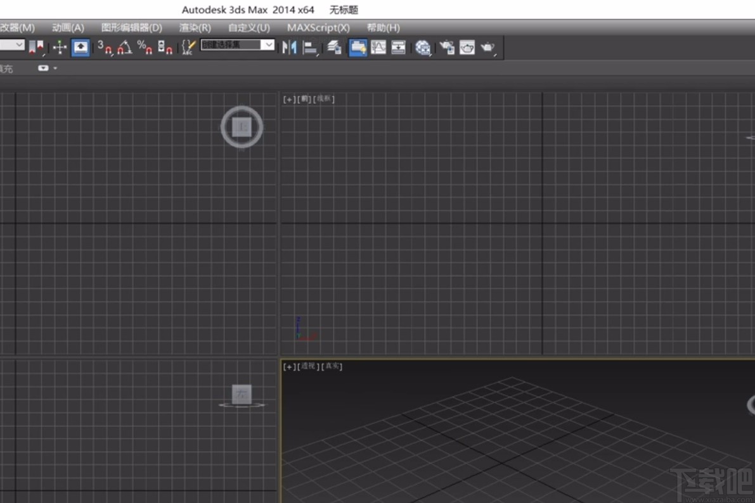
Task: Select the Mirror tool
Action: pyautogui.click(x=289, y=48)
